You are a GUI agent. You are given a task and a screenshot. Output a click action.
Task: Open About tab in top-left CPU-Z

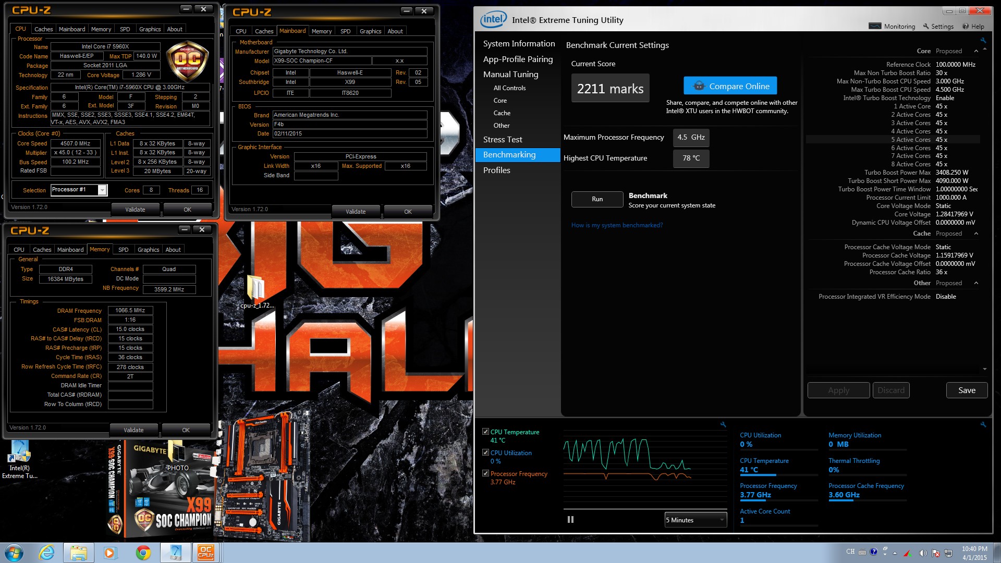[x=175, y=29]
